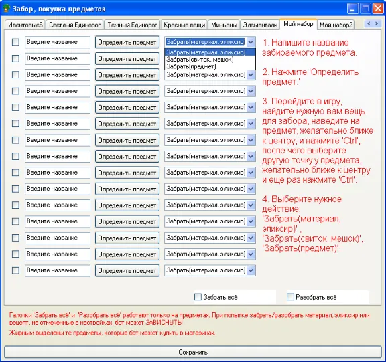Focus the first 'Введите название' text field
386x362 pixels.
pos(58,42)
